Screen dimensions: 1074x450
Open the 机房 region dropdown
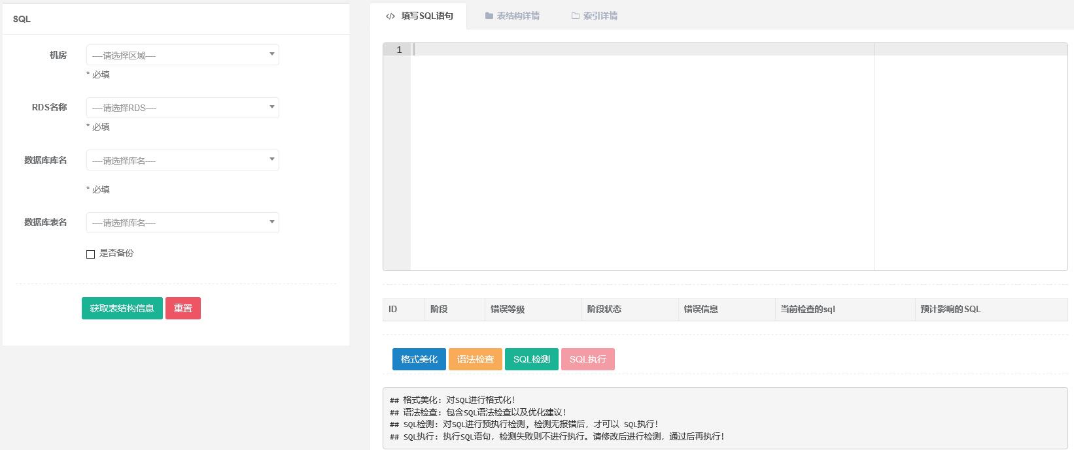click(x=182, y=55)
